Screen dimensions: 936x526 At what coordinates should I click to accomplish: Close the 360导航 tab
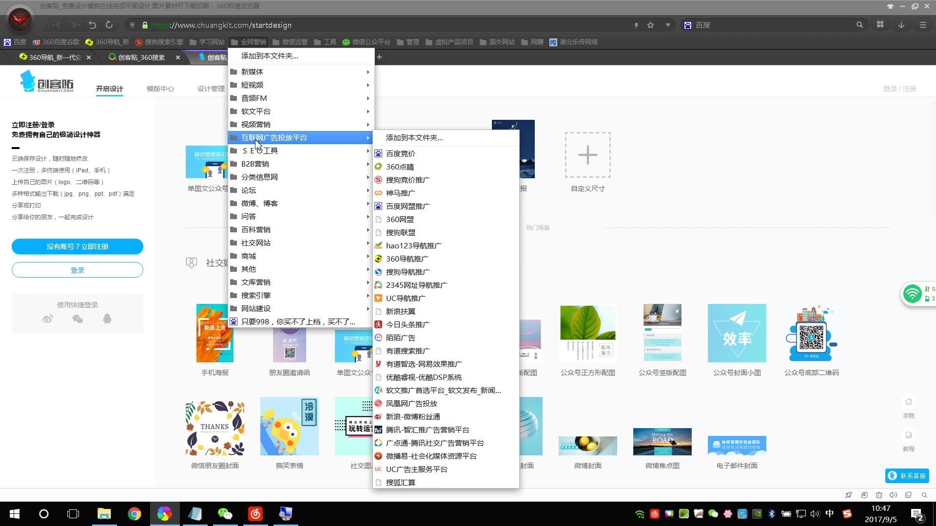click(x=88, y=57)
